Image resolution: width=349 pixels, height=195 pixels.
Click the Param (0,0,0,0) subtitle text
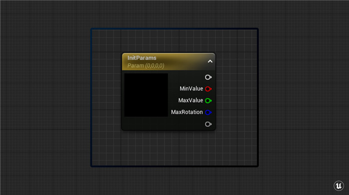tap(146, 65)
